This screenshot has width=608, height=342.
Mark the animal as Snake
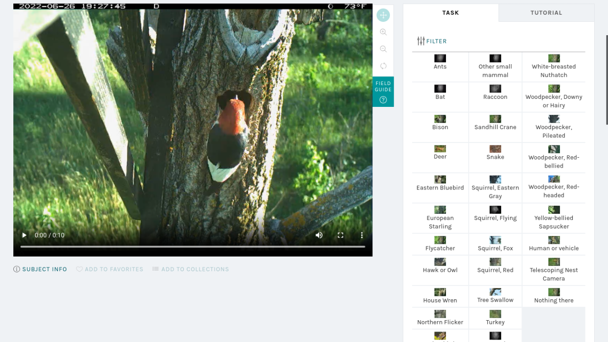[495, 157]
